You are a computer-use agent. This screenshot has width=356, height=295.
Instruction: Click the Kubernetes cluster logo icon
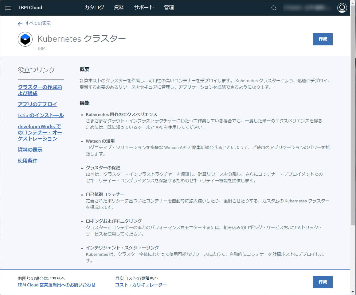coord(25,39)
